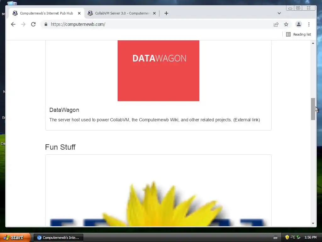Open the DataWagon card heading link
The height and width of the screenshot is (242, 322).
64,110
